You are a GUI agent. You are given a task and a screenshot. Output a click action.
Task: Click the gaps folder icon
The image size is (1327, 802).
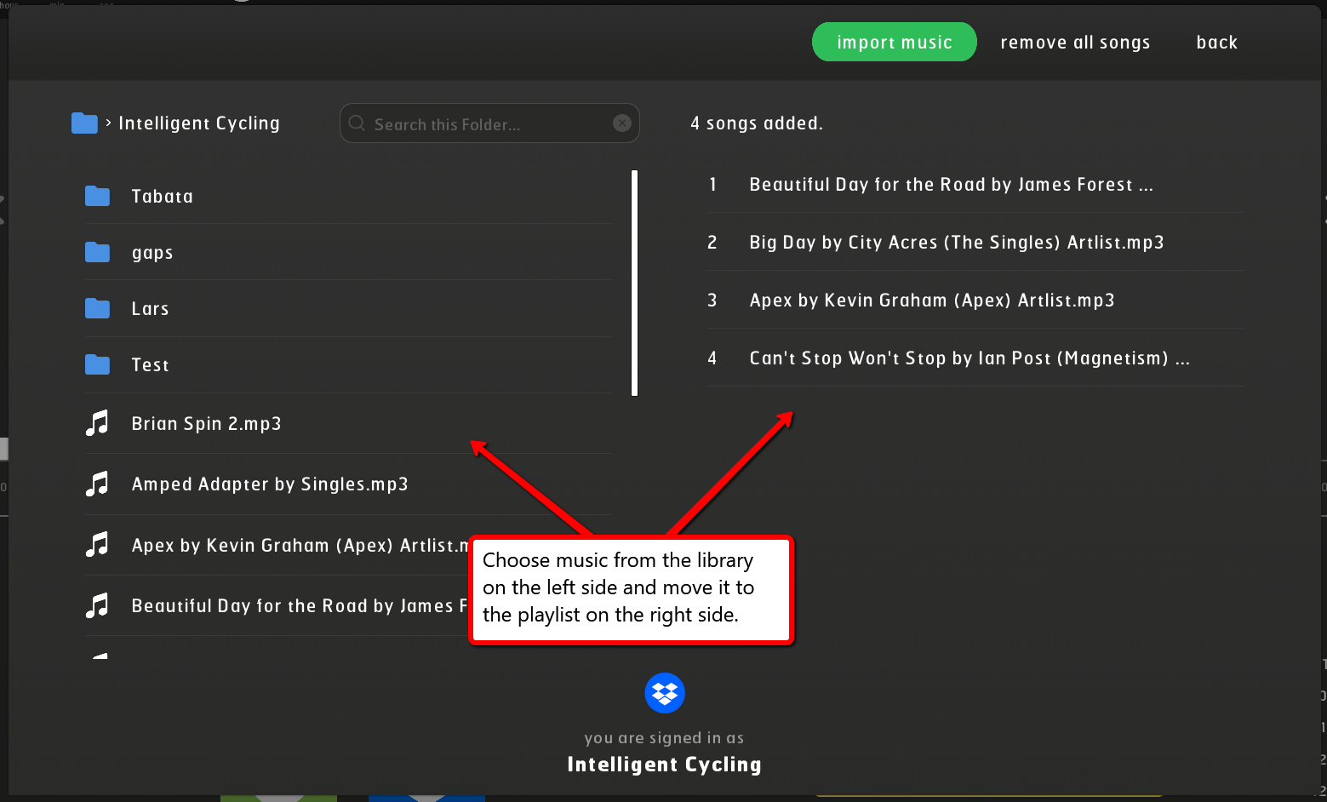point(98,253)
